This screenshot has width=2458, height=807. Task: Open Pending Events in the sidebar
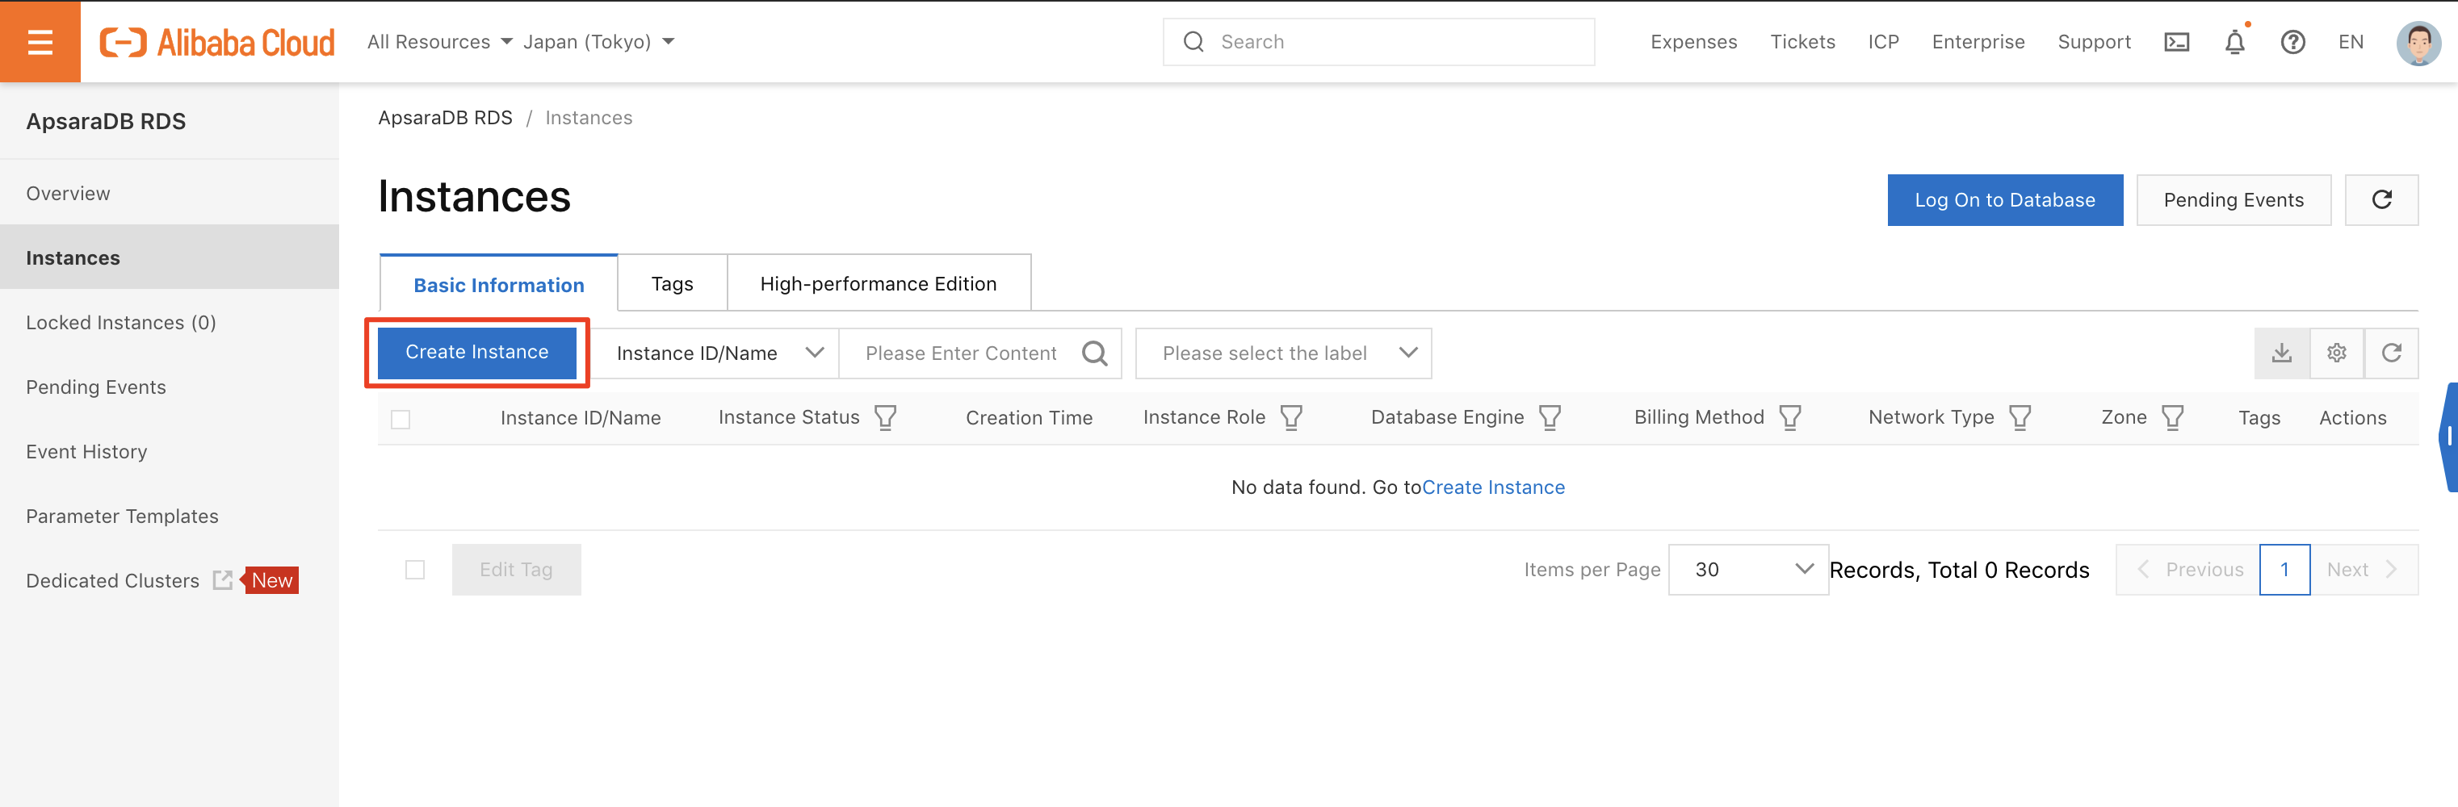tap(170, 387)
